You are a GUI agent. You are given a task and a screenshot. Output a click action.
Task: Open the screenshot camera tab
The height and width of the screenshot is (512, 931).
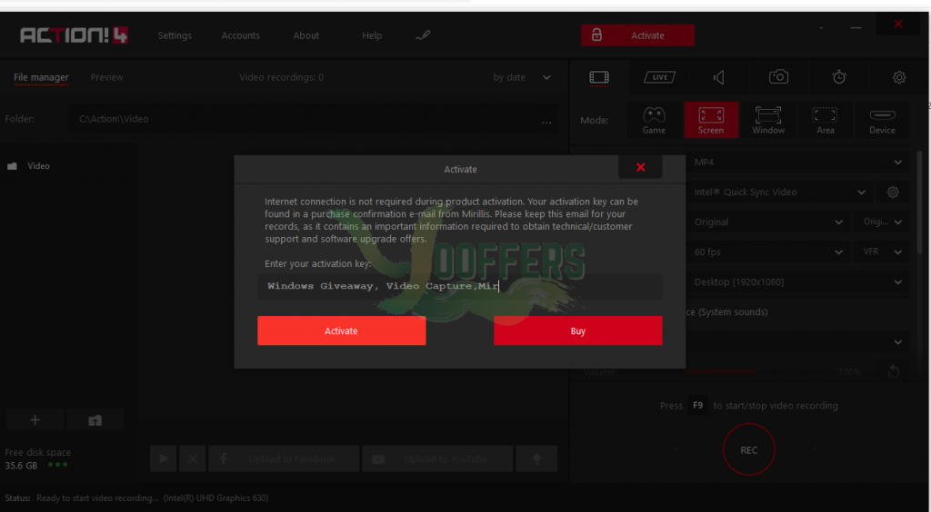[x=778, y=77]
